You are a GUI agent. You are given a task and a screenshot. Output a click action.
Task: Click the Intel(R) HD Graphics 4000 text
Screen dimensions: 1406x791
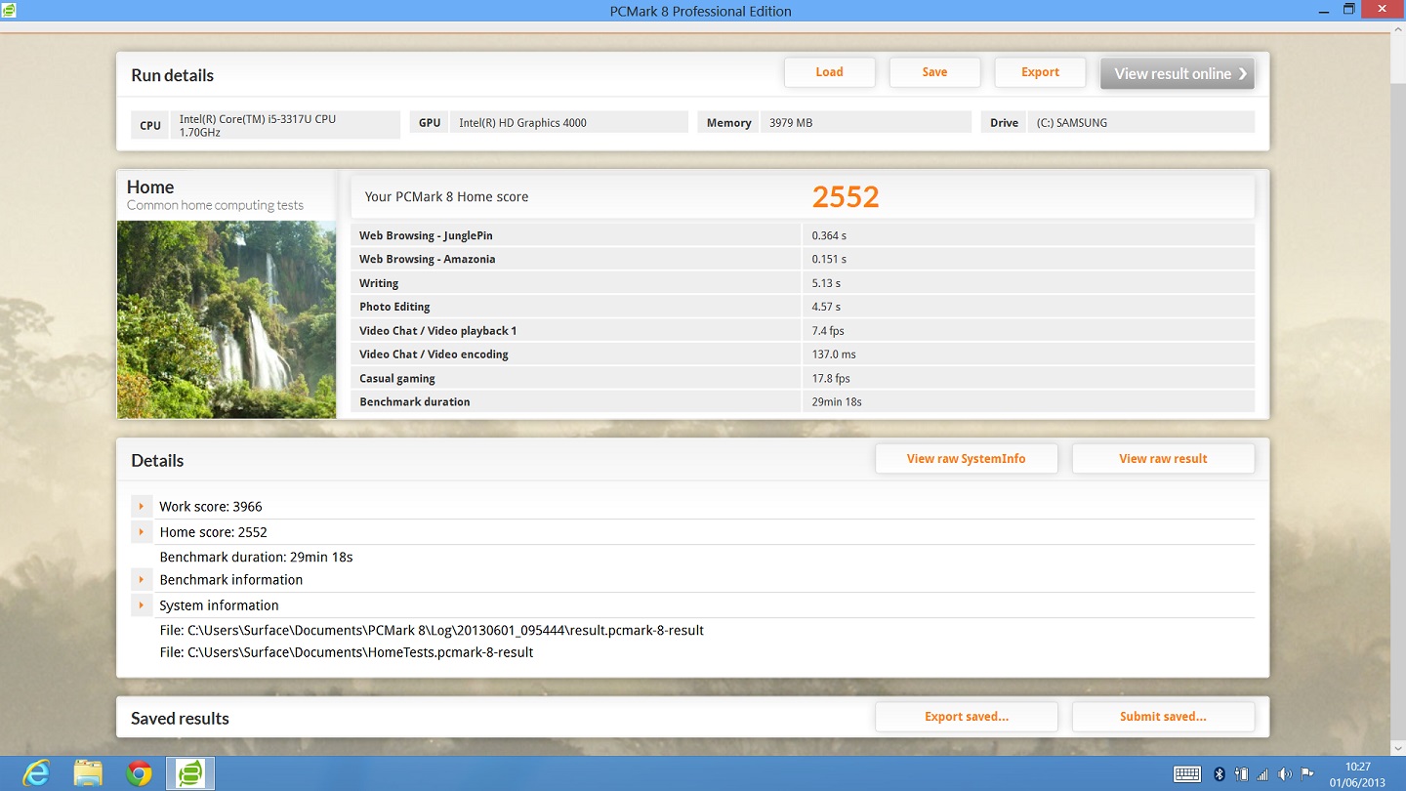coord(522,123)
